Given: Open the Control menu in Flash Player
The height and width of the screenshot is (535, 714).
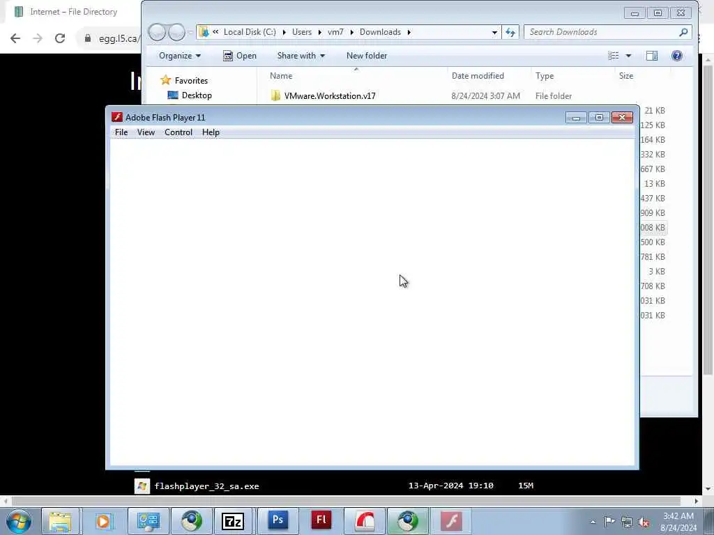Looking at the screenshot, I should point(178,132).
